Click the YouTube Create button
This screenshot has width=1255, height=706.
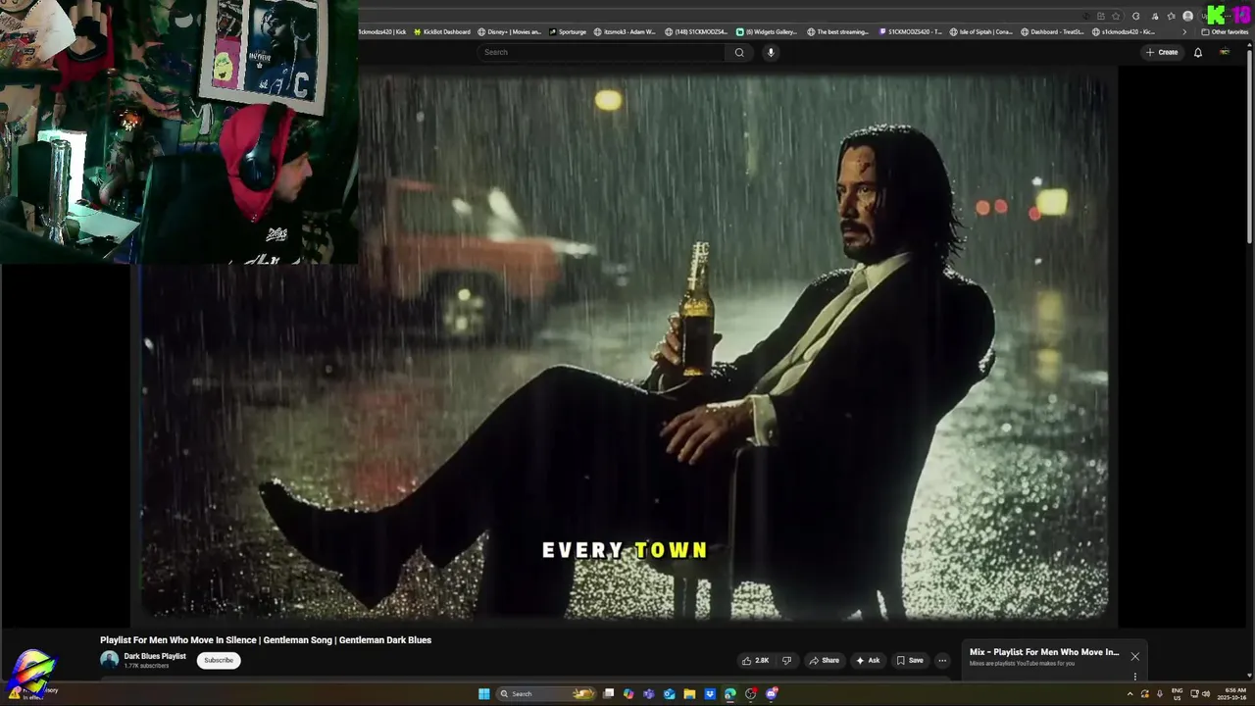pyautogui.click(x=1162, y=52)
